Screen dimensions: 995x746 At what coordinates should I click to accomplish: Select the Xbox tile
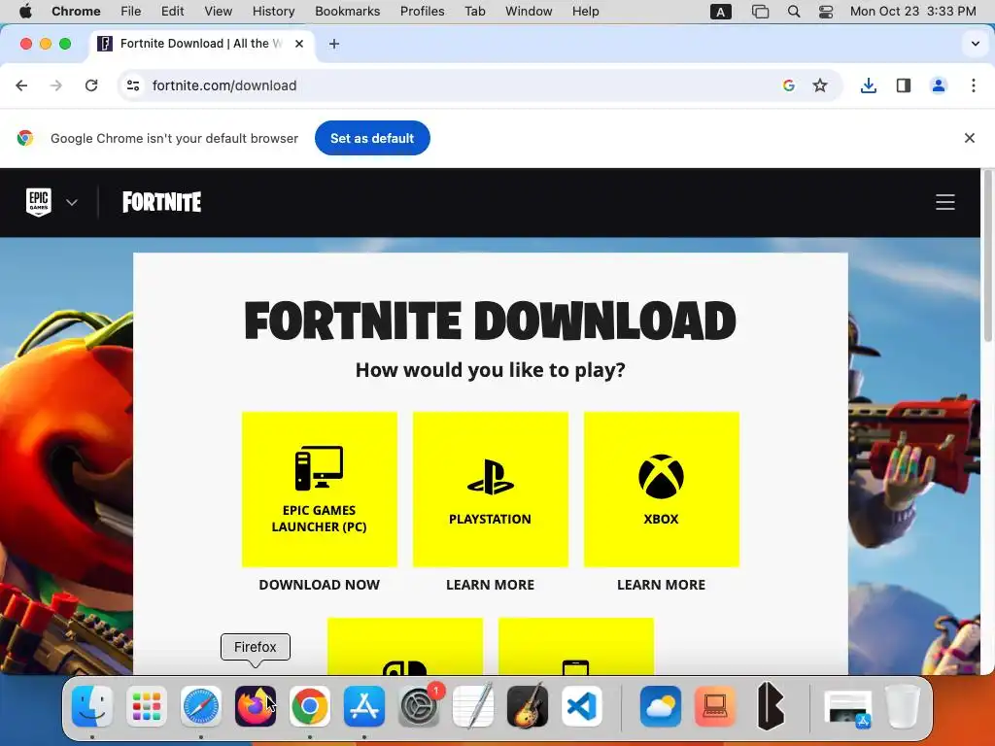[x=661, y=490]
